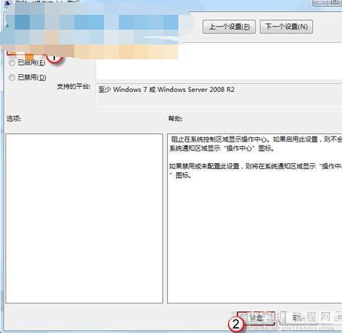Go to 下一个设置(N)
The image size is (344, 333).
click(286, 27)
